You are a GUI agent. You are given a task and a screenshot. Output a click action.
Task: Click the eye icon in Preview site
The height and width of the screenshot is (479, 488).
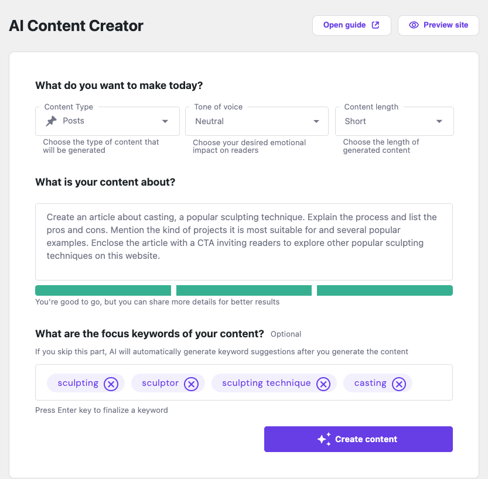click(414, 25)
